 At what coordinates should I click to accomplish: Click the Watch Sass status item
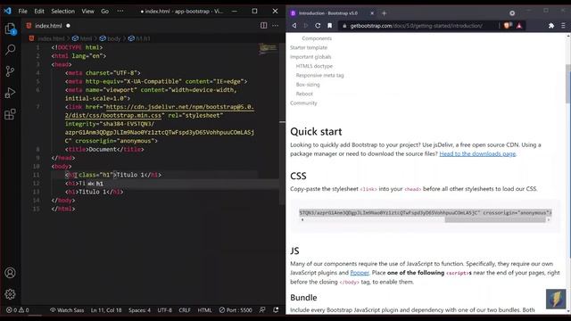[67, 310]
